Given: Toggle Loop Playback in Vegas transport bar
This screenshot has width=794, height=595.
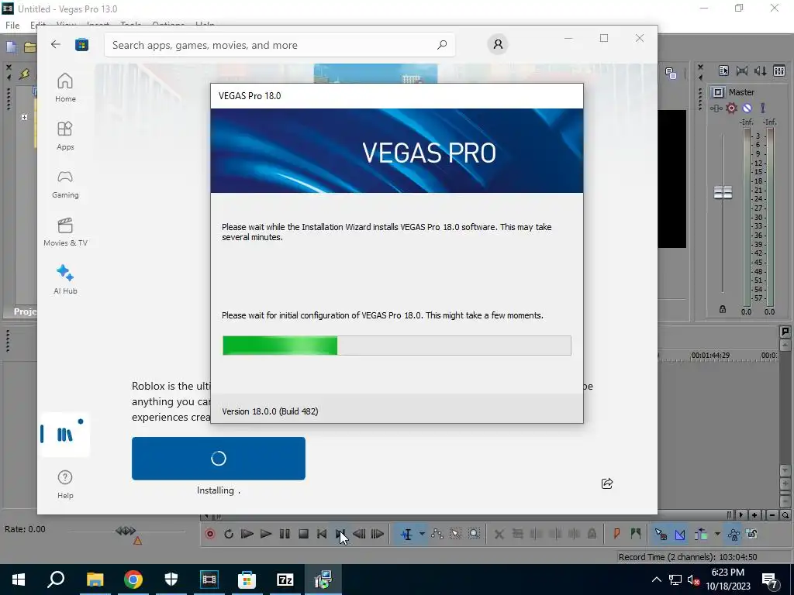Looking at the screenshot, I should pos(229,534).
